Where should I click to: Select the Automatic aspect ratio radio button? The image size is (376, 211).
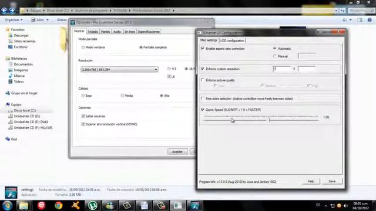click(x=275, y=48)
